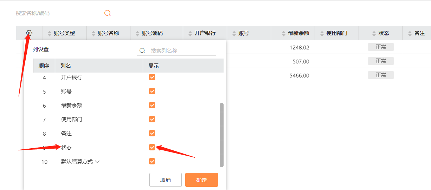Sort by 备注 column arrows
Viewport: 431px width, 190px height.
click(x=410, y=33)
